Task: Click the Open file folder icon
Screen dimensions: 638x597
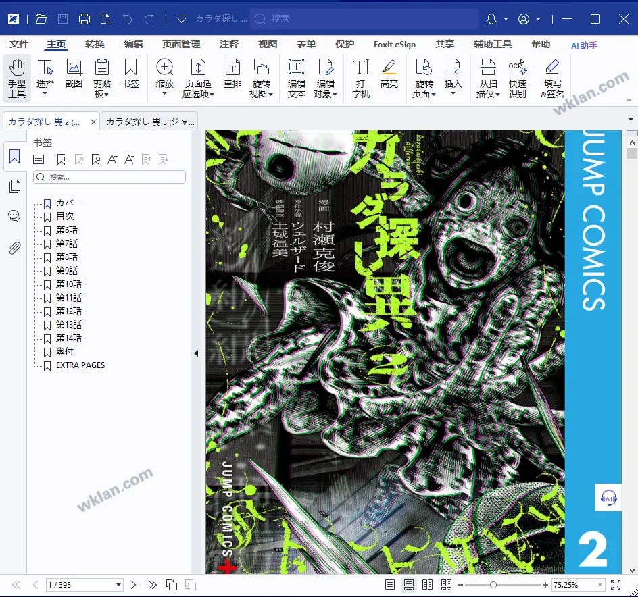Action: (41, 19)
